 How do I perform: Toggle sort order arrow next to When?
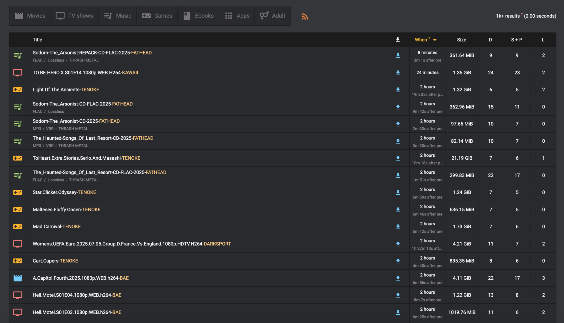pos(435,40)
